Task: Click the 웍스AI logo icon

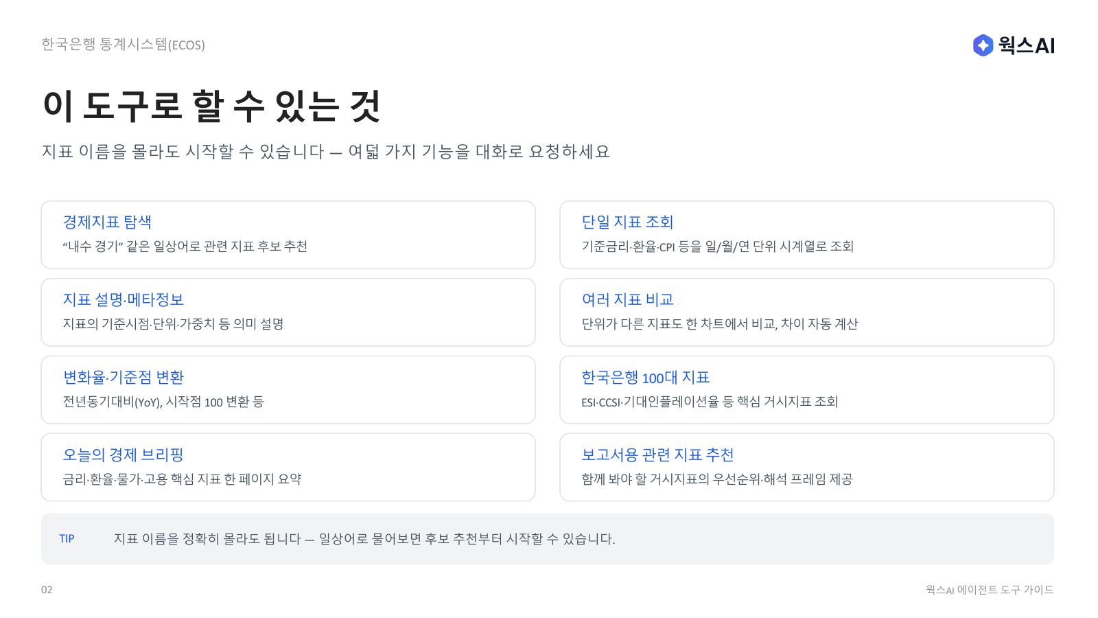Action: pyautogui.click(x=983, y=45)
